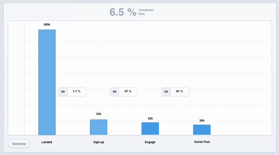
Task: Select the tall Landed bar
Action: click(x=47, y=82)
